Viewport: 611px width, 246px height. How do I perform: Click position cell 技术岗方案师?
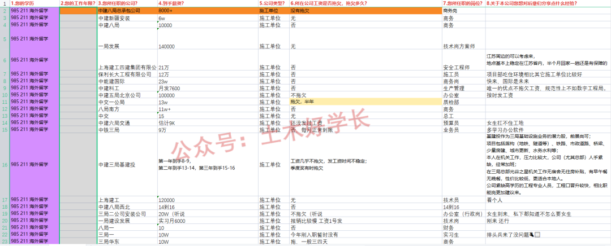[x=464, y=39]
